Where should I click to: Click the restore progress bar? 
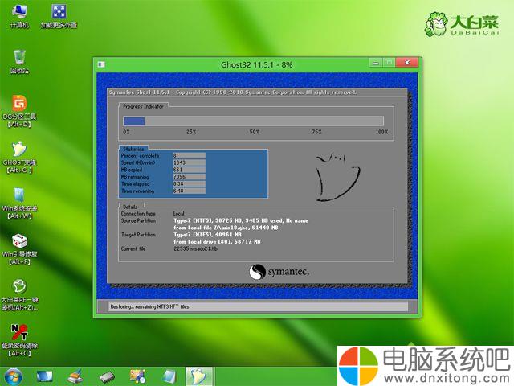pyautogui.click(x=254, y=121)
